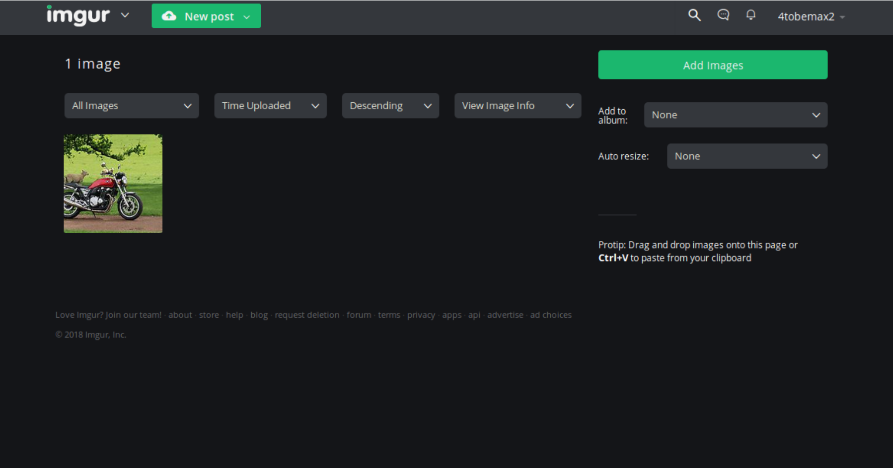Screen dimensions: 893x468
Task: Open the forum footer link
Action: (x=359, y=315)
